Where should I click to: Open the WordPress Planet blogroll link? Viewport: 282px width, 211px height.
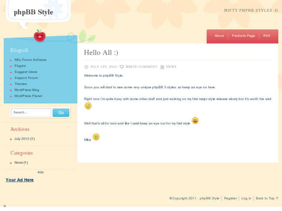click(x=28, y=96)
